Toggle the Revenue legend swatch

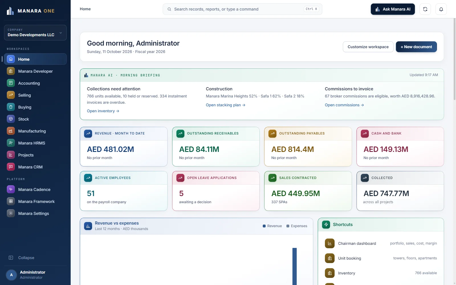264,226
